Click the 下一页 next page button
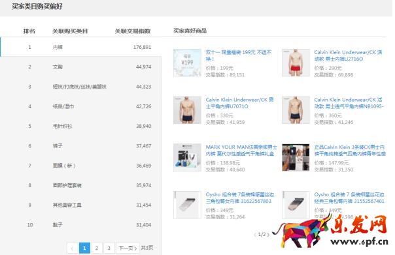Viewport: 395px width, 255px height. pyautogui.click(x=128, y=248)
